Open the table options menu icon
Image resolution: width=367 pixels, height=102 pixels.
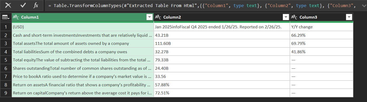pyautogui.click(x=6, y=17)
